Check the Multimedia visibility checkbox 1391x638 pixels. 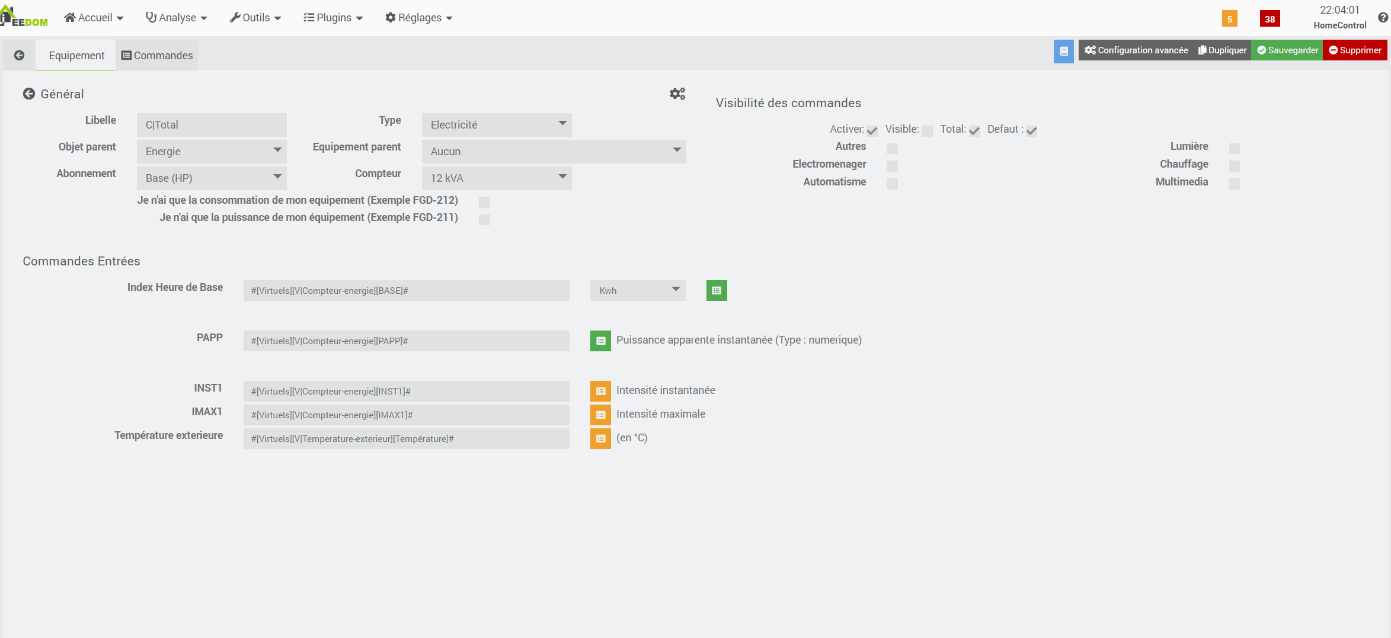pyautogui.click(x=1235, y=184)
